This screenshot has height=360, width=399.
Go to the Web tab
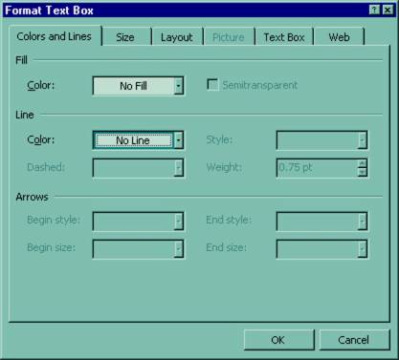(339, 37)
